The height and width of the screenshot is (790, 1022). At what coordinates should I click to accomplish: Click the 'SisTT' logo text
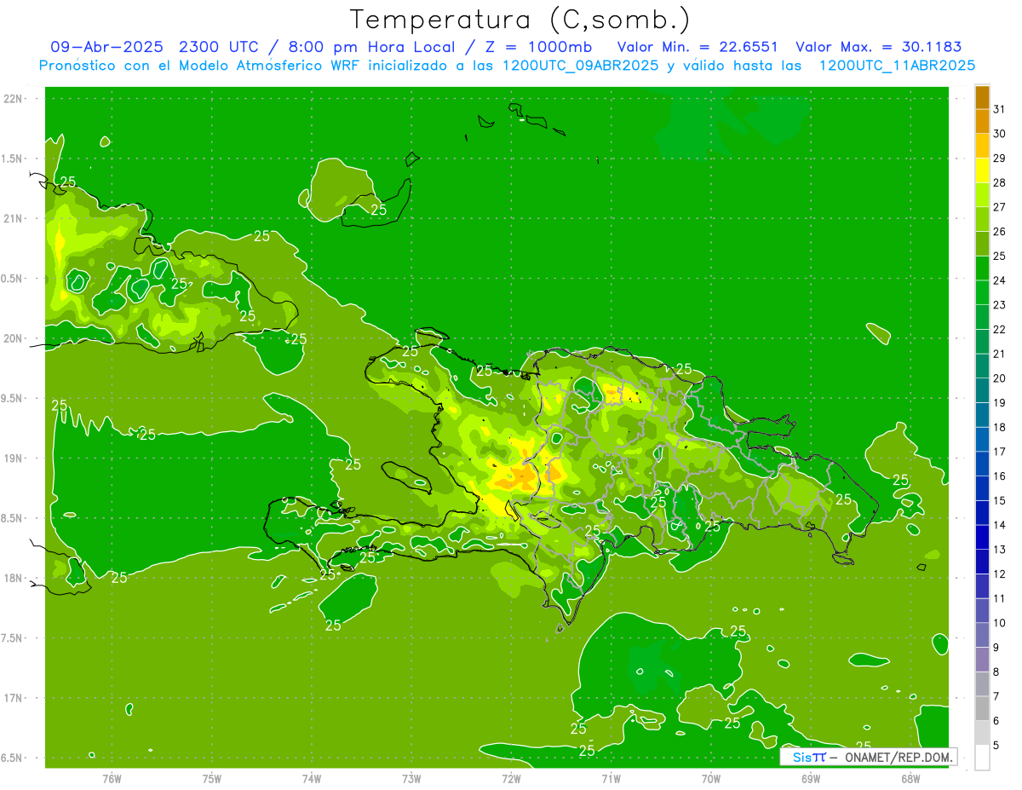click(809, 757)
